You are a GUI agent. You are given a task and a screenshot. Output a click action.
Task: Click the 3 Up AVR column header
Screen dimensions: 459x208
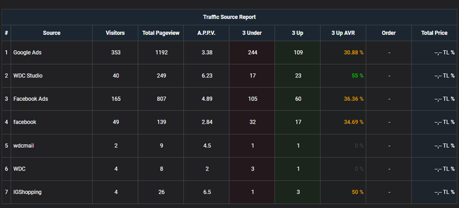[343, 33]
